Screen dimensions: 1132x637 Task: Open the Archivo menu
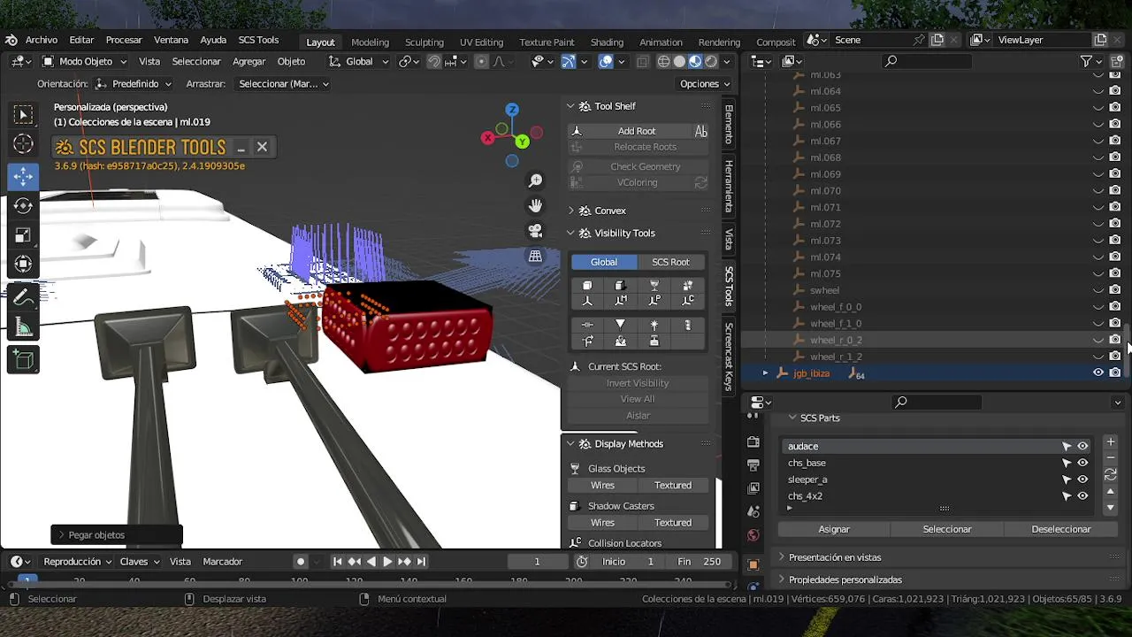[x=42, y=40]
